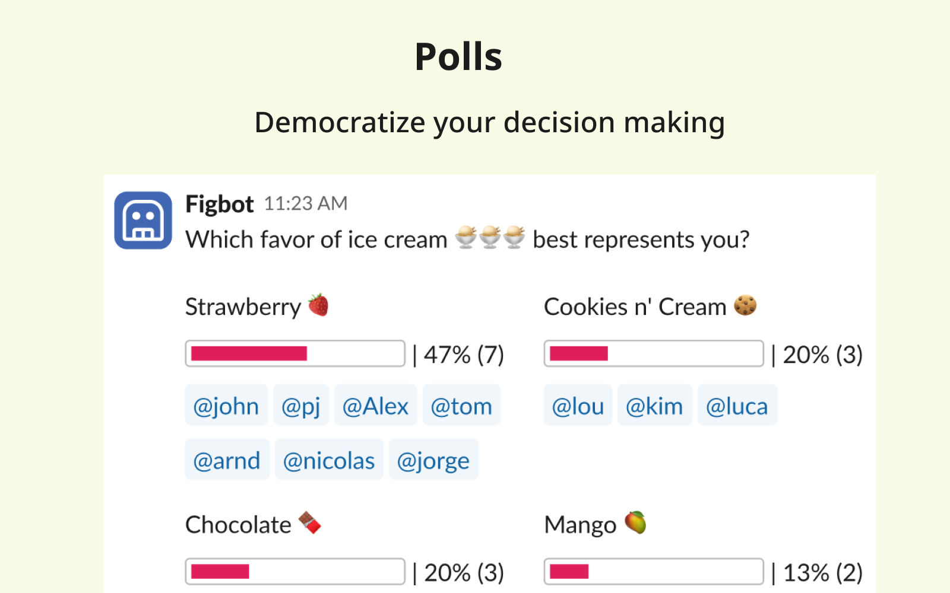Screen dimensions: 950x593
Task: Click the strawberry emoji beside Strawberry
Action: (318, 305)
